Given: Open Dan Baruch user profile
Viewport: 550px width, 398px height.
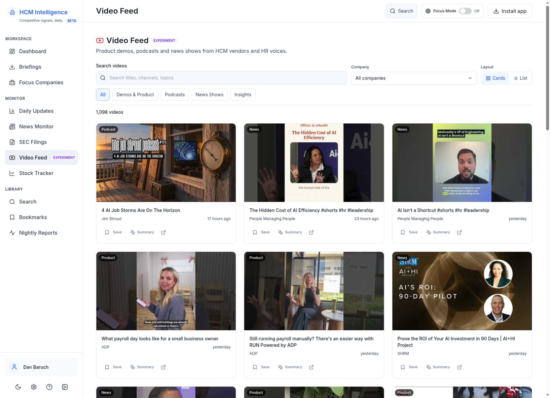Looking at the screenshot, I should (41, 367).
